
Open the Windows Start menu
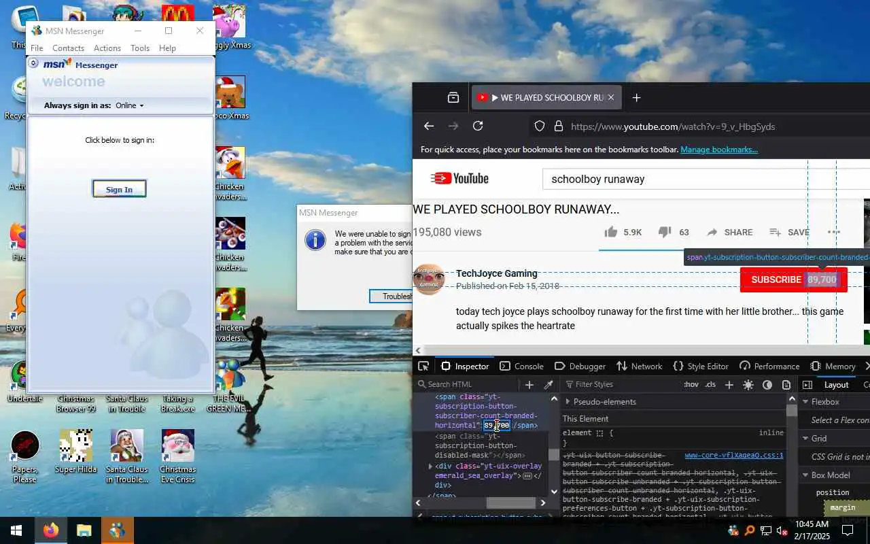coord(16,530)
